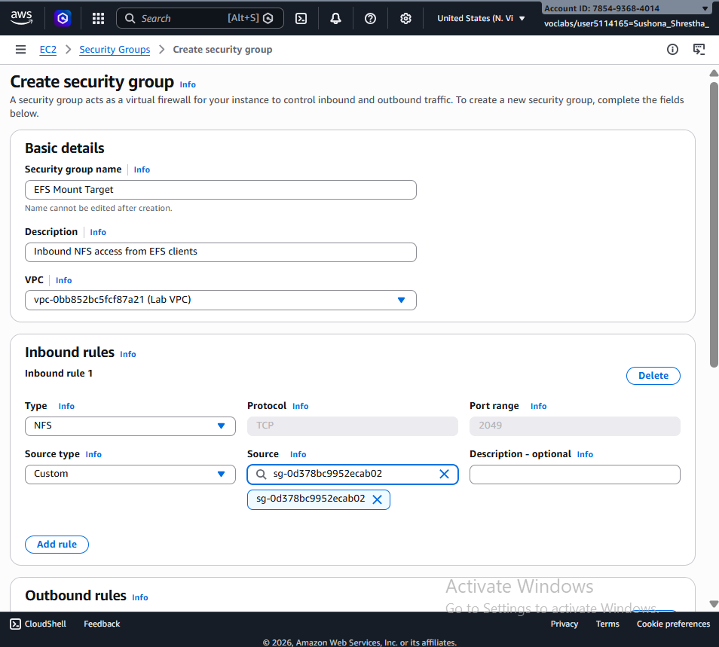Click the vertical scrollbar thumb
719x647 pixels.
pyautogui.click(x=714, y=224)
